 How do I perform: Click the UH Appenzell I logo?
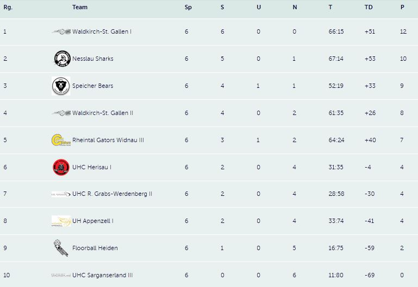61,221
